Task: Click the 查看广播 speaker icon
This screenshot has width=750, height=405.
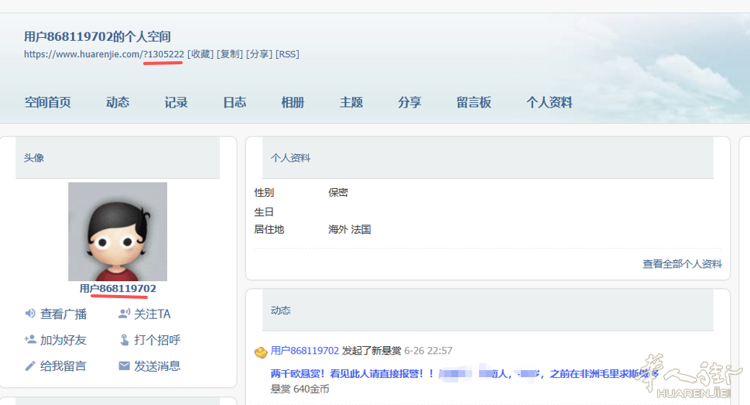Action: [x=30, y=314]
